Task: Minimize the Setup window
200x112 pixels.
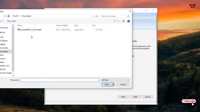Action: (139, 10)
